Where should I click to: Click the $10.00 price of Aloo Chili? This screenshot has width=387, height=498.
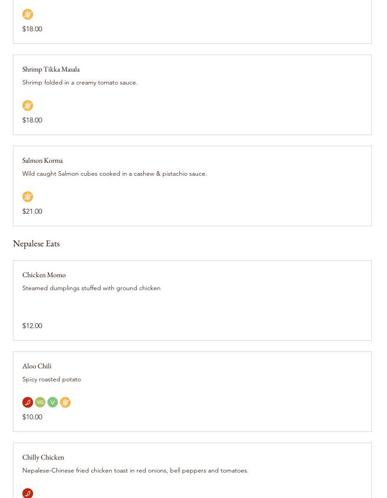pyautogui.click(x=32, y=417)
